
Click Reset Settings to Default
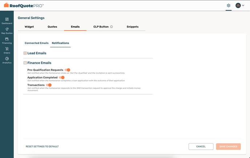click(42, 146)
